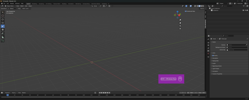249x100 pixels.
Task: Open the Collection properties tab icon
Action: point(208,57)
